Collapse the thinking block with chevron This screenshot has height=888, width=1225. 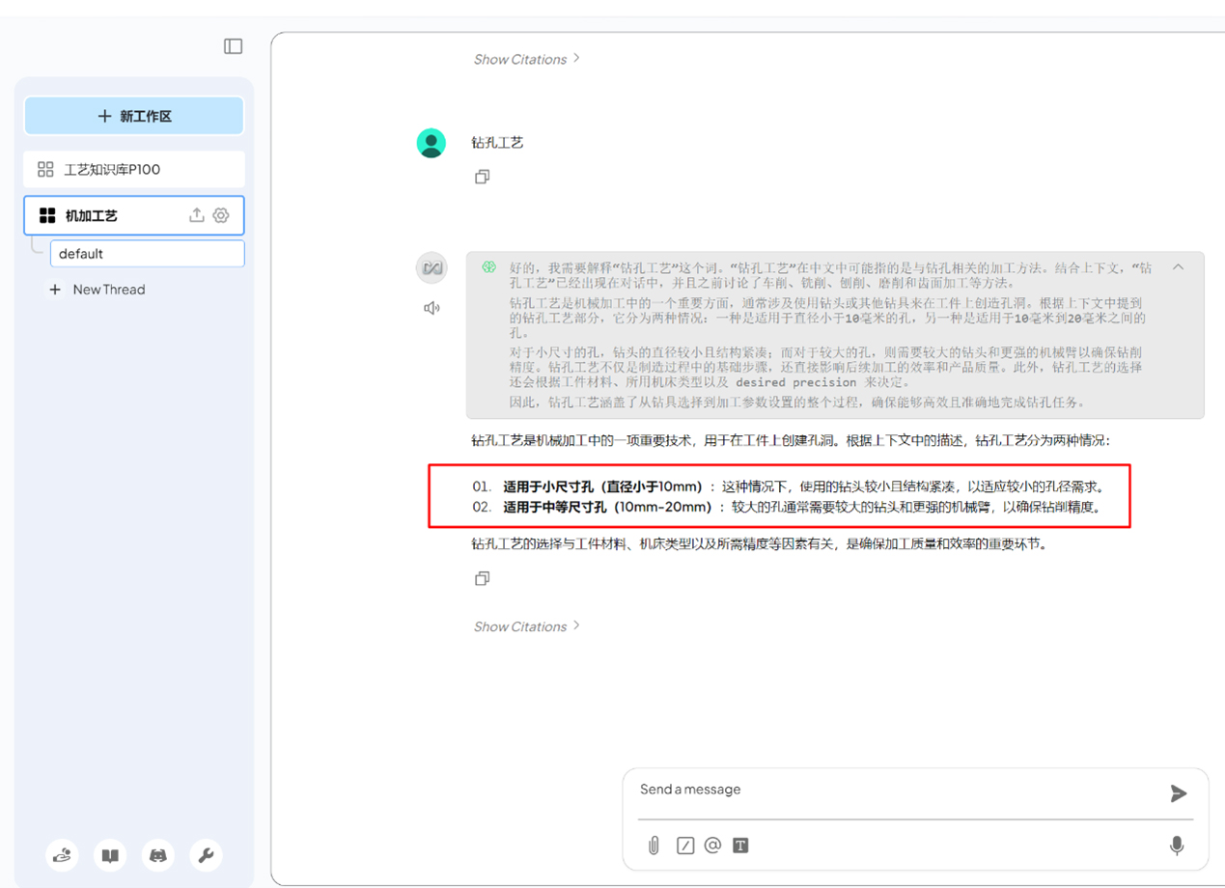[x=1178, y=267]
